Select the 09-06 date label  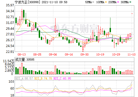(53, 54)
